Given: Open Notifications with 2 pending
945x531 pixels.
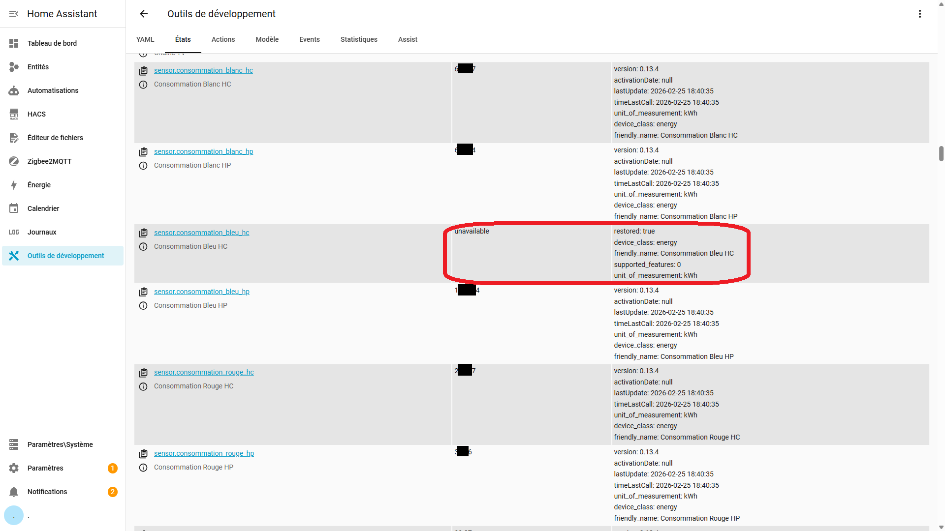Looking at the screenshot, I should click(47, 492).
